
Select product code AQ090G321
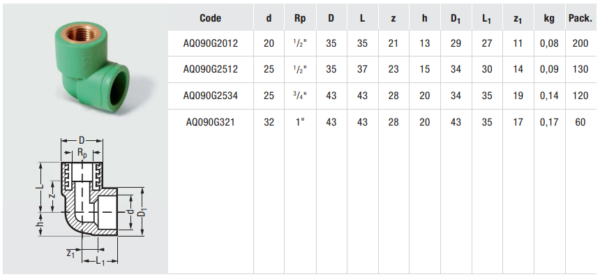pos(211,122)
